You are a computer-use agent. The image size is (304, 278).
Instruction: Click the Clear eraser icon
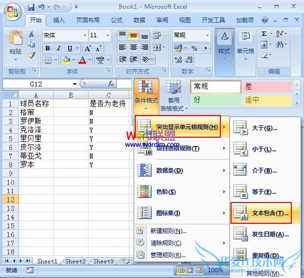[x=264, y=55]
